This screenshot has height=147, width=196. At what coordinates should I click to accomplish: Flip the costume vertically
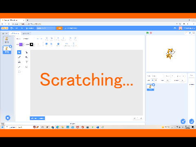pos(73,45)
